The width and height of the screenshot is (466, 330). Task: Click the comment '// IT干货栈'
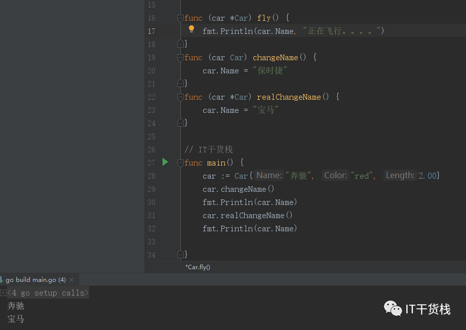[x=209, y=149]
